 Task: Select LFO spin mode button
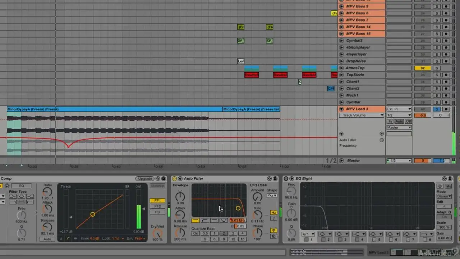tap(273, 236)
